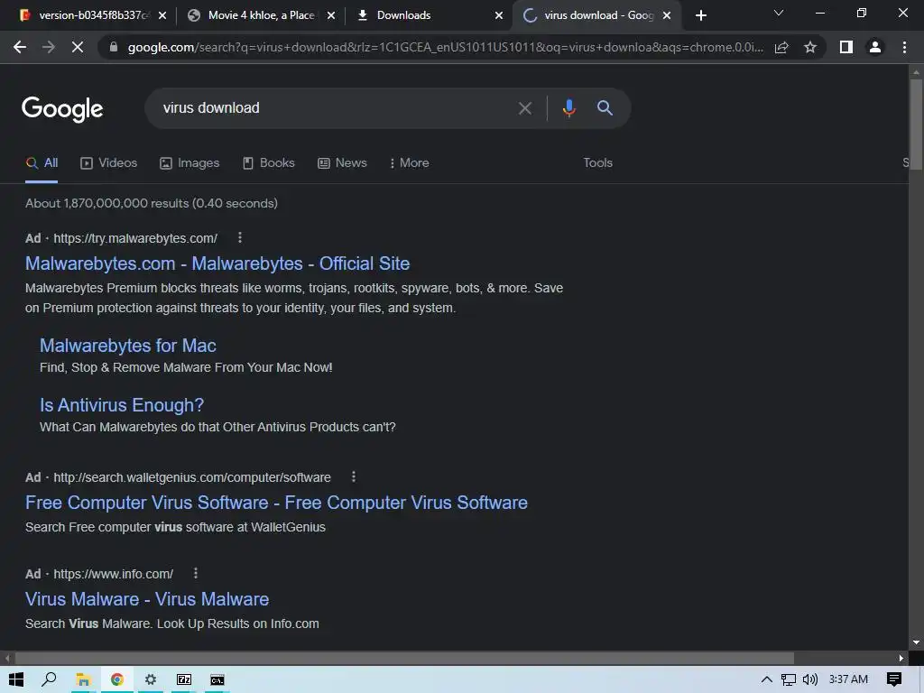924x693 pixels.
Task: Start a voice search with the microphone
Action: tap(568, 108)
